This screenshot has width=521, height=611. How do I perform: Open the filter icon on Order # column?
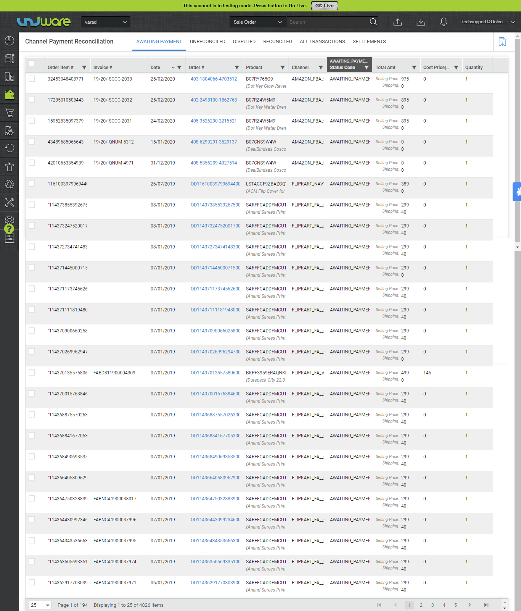tap(237, 68)
